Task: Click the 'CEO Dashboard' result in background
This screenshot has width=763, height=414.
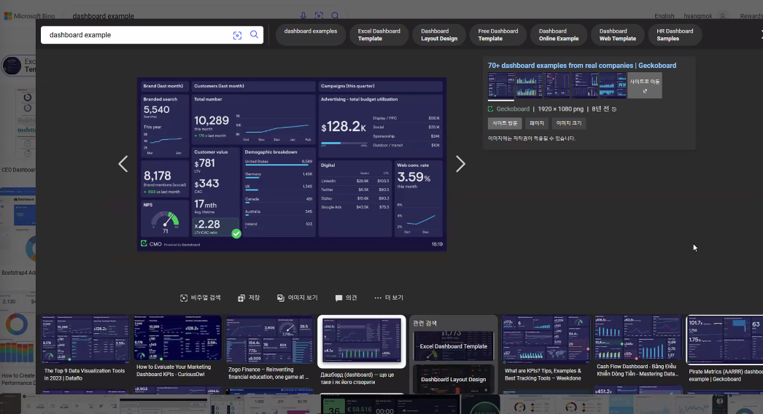Action: click(18, 170)
